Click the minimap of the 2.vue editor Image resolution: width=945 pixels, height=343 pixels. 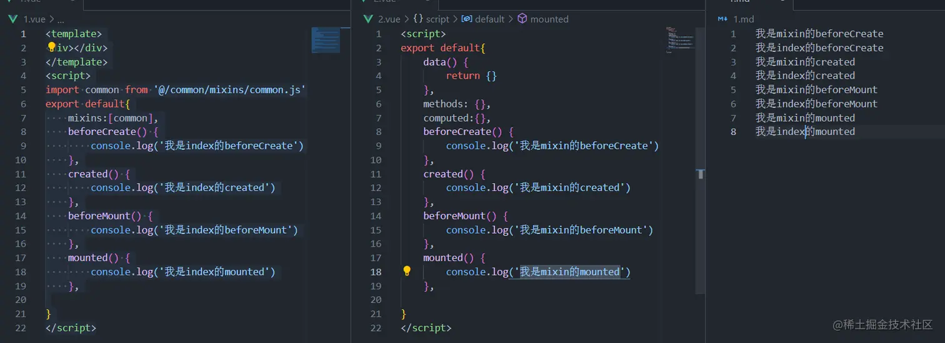click(680, 39)
